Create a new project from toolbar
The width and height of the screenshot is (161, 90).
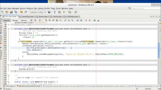coord(7,12)
